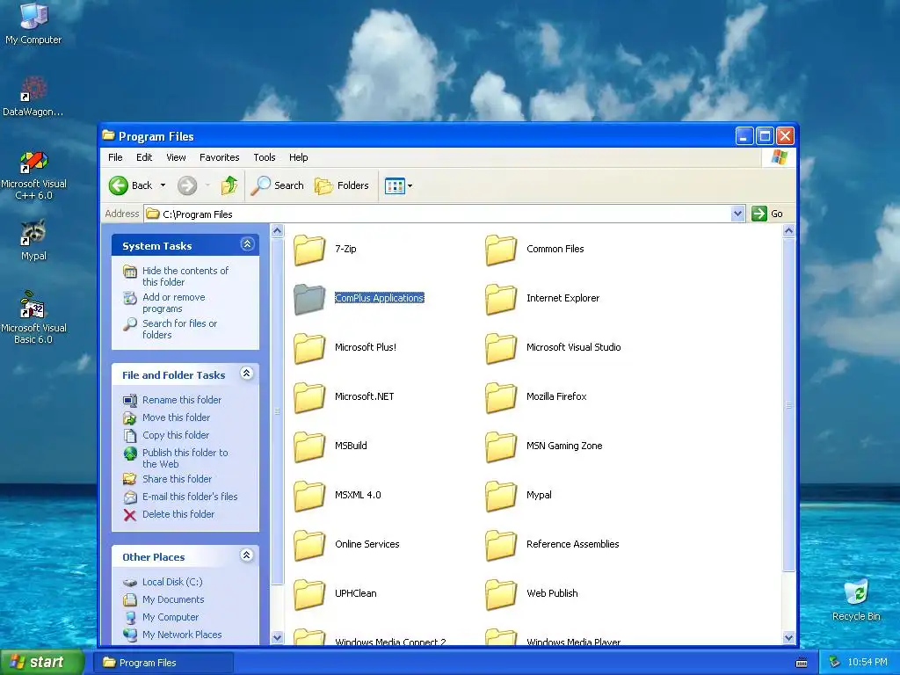Click file list scrollbar up arrow
The image size is (900, 675).
(788, 231)
